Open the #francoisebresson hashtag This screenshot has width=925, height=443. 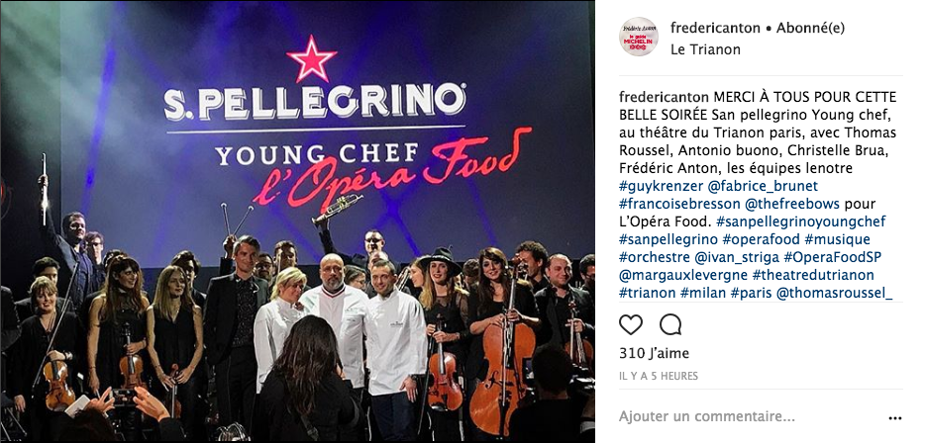[679, 204]
